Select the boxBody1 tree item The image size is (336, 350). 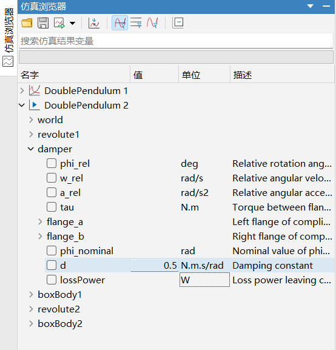[x=59, y=294]
